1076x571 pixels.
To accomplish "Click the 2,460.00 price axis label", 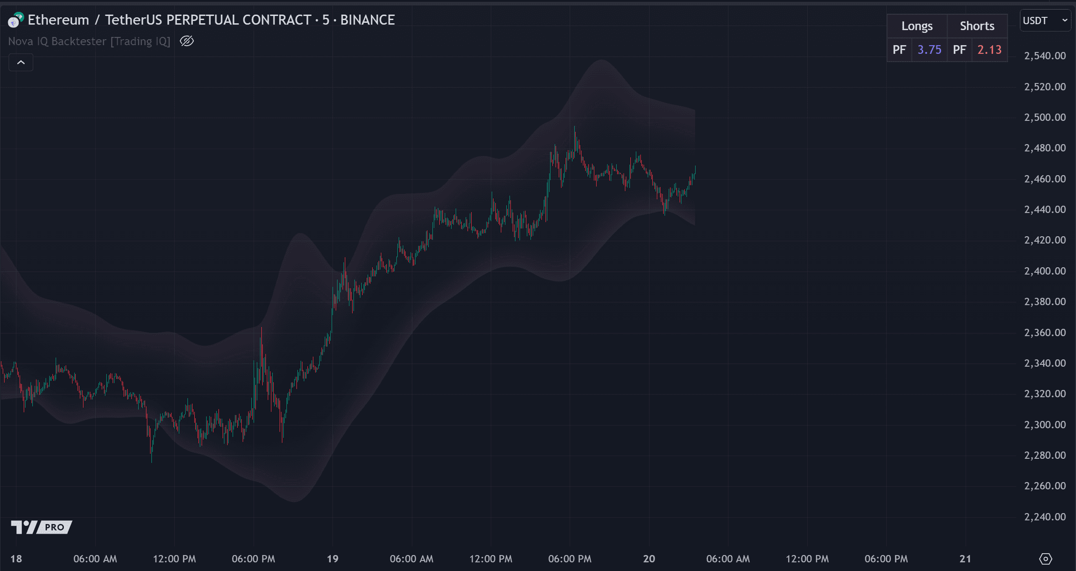I will [x=1045, y=179].
